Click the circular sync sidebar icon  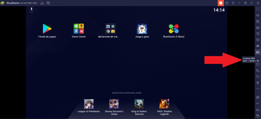258,40
